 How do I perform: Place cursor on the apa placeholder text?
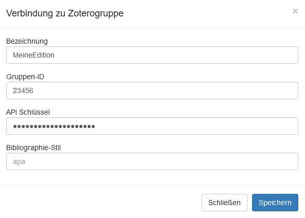[19, 162]
